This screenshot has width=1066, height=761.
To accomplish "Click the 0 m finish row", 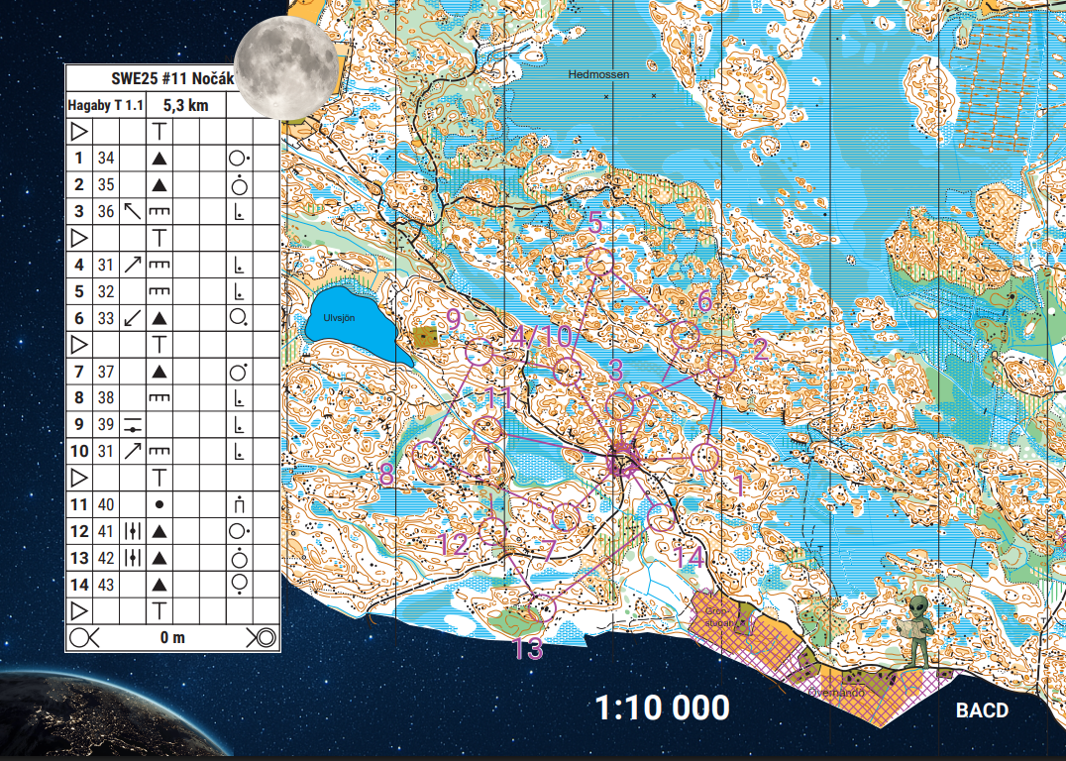I will click(172, 637).
